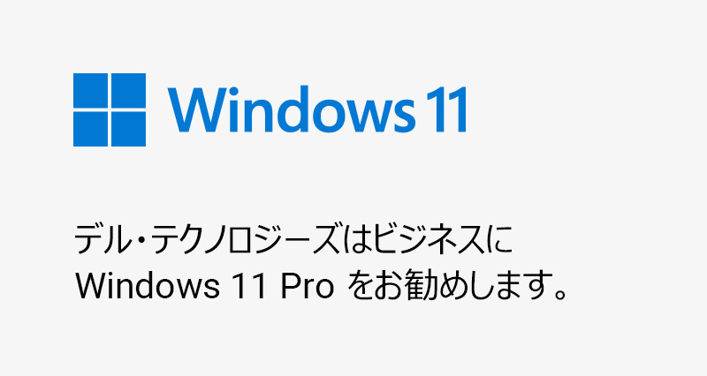Select the blue numeral 11 in the logo
This screenshot has width=707, height=376.
pyautogui.click(x=446, y=109)
